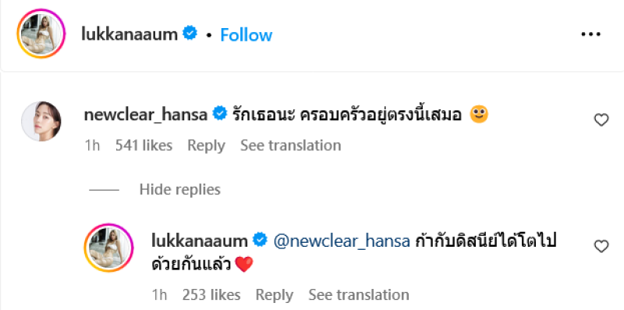Click the verified badge next to header lukkanaaum
The height and width of the screenshot is (310, 624).
pos(190,34)
